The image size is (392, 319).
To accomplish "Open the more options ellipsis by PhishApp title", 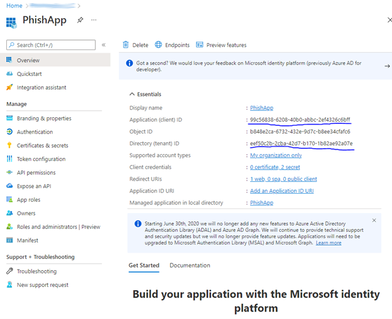I will click(x=94, y=20).
